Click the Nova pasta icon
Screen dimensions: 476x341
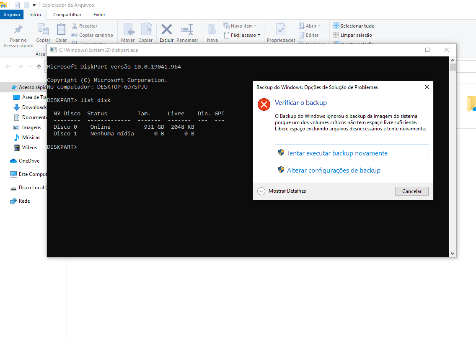pos(212,30)
